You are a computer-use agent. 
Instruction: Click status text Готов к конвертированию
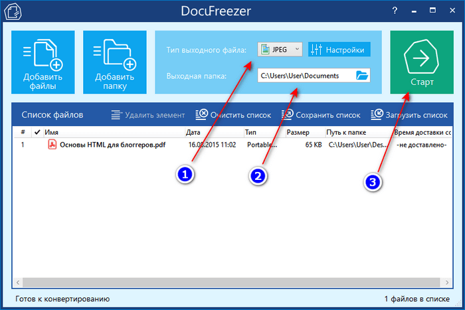point(62,299)
